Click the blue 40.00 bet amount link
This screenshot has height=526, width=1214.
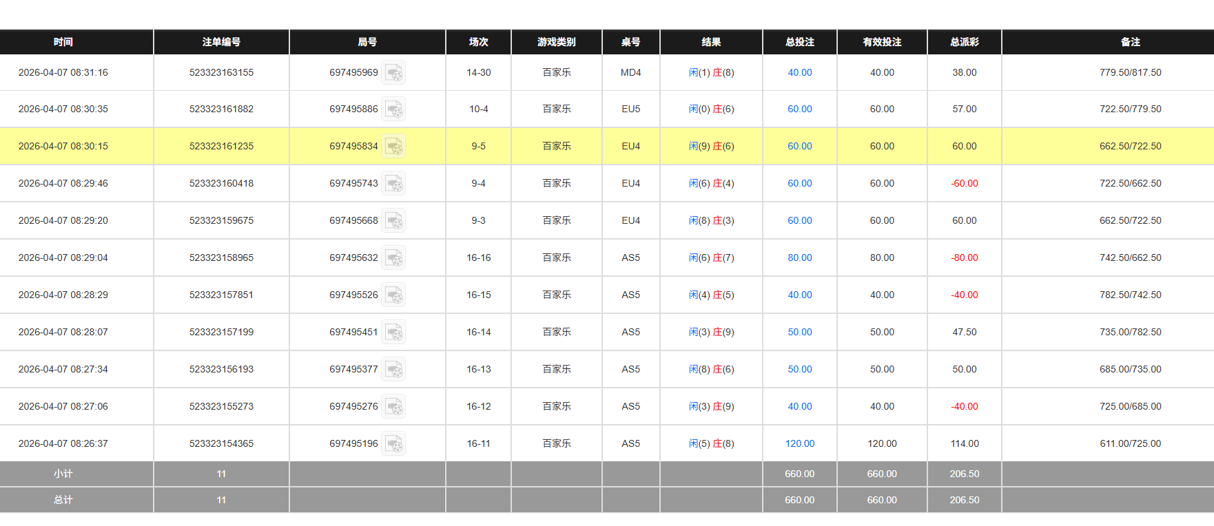[x=799, y=72]
